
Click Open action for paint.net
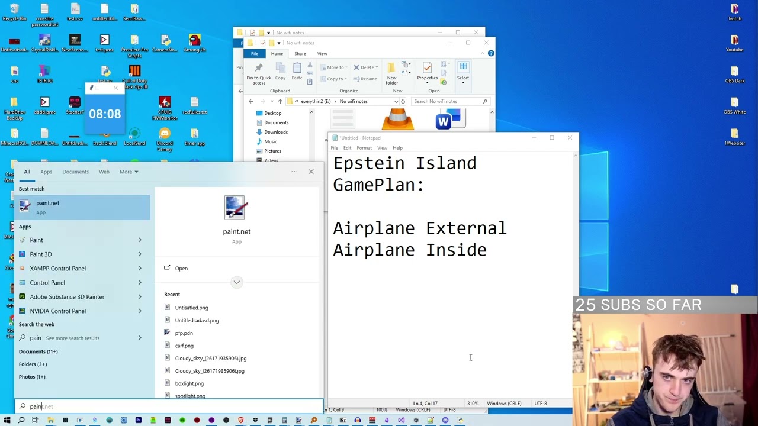point(181,269)
